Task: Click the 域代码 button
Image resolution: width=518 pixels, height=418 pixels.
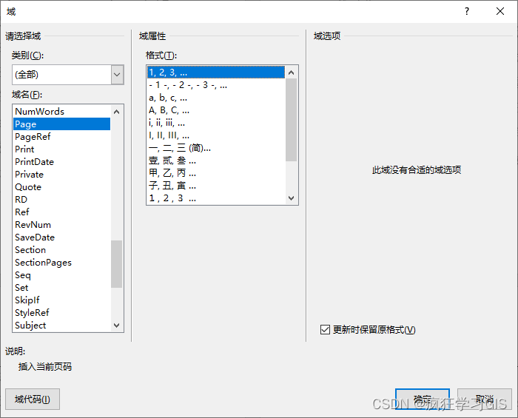Action: click(x=33, y=400)
